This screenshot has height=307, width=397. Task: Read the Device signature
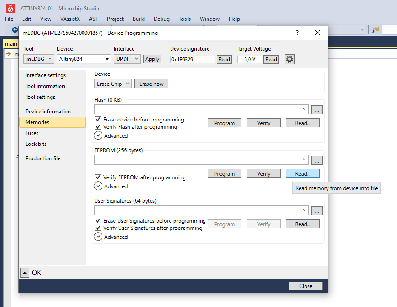pos(224,59)
